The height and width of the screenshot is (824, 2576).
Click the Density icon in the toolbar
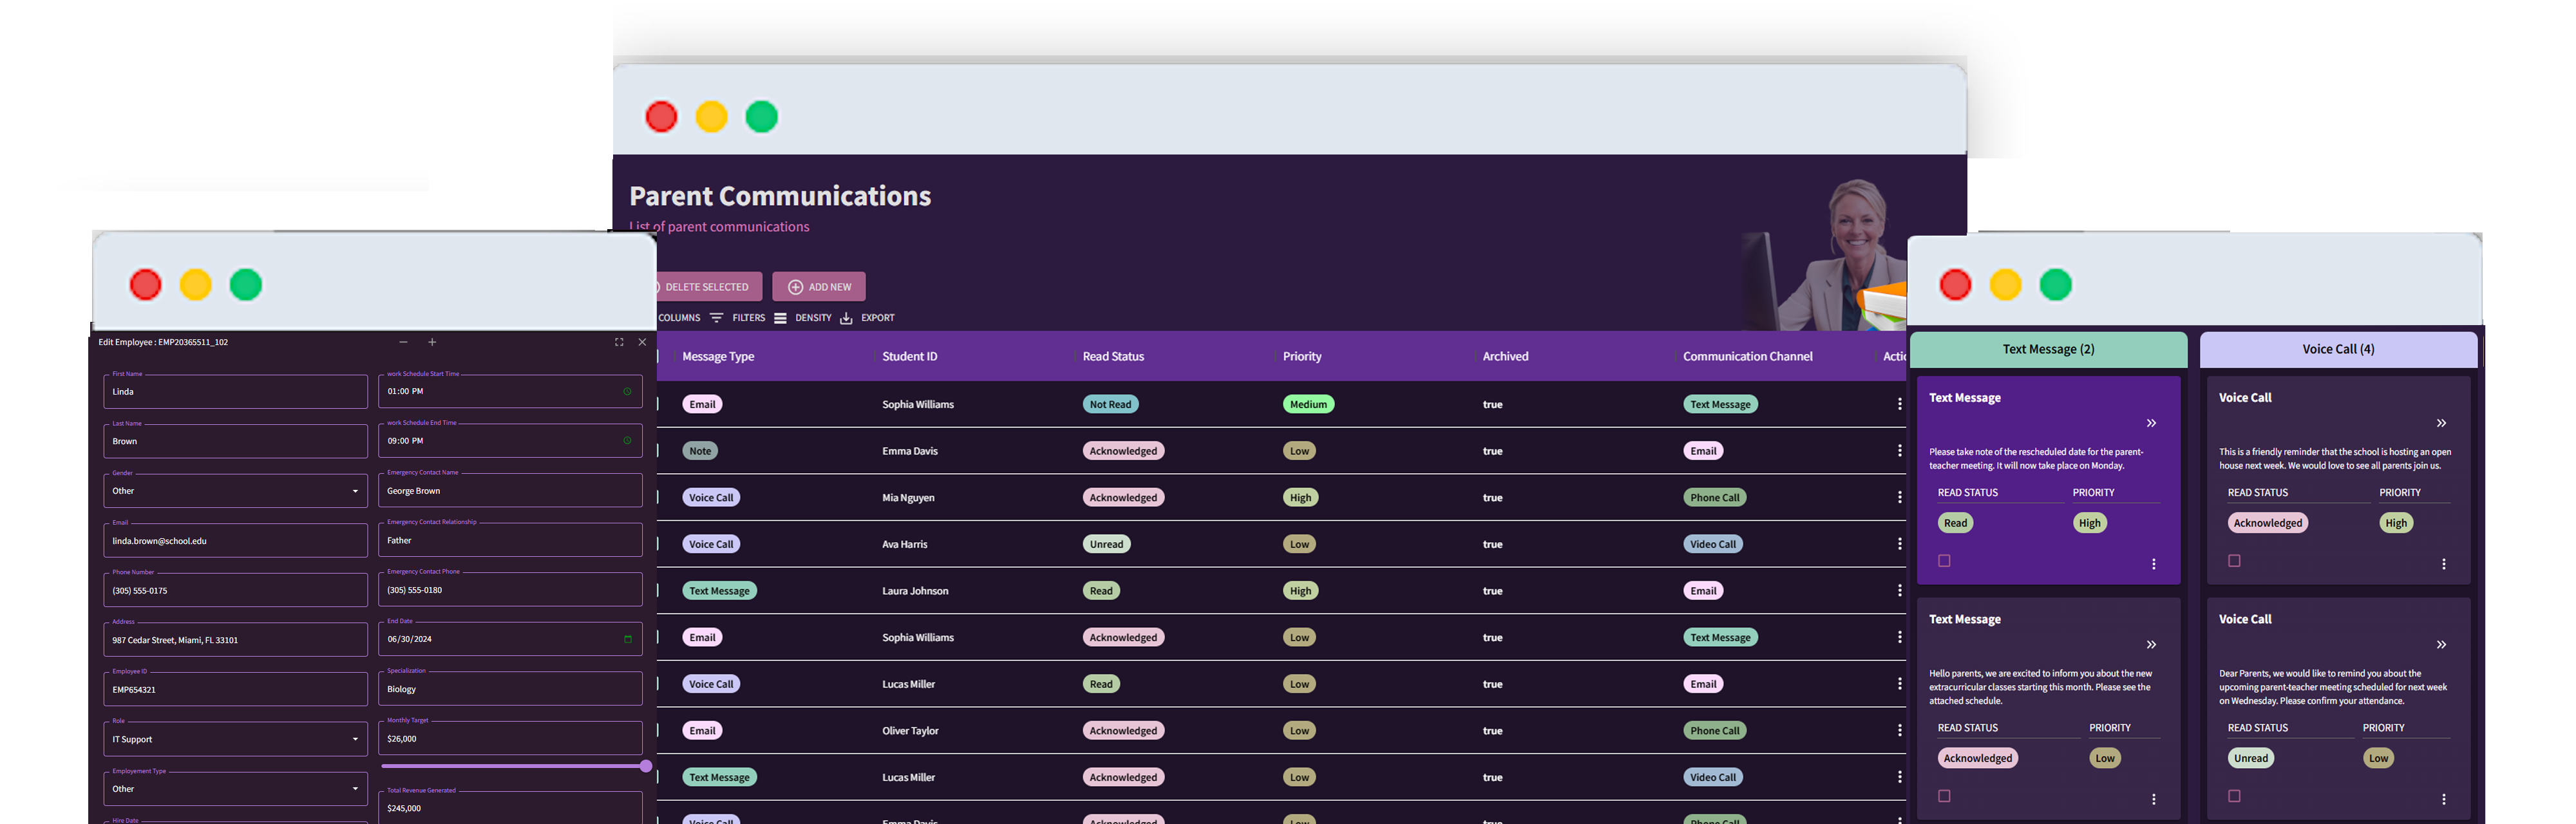tap(780, 318)
